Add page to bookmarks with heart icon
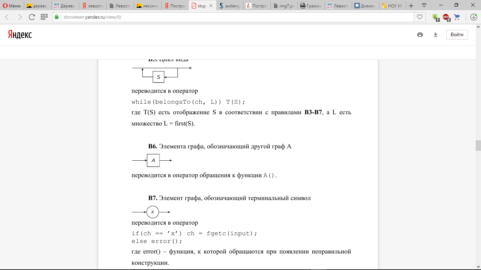481x270 pixels. pyautogui.click(x=420, y=17)
